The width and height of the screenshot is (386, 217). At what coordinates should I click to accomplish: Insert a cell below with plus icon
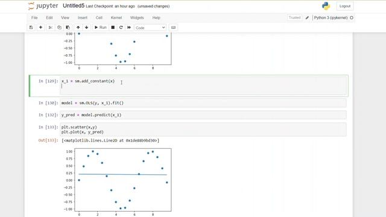40,28
